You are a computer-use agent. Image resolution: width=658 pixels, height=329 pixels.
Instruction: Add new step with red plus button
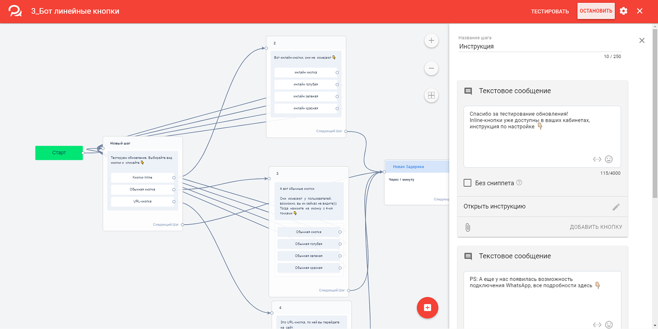[428, 308]
